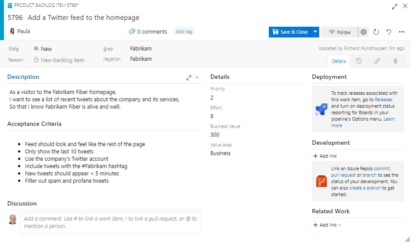Image resolution: width=411 pixels, height=243 pixels.
Task: Click the 0 comments text
Action: click(x=152, y=32)
